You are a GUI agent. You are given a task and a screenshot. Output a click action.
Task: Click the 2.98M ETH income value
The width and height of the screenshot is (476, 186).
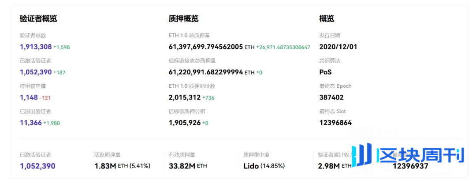click(x=335, y=166)
